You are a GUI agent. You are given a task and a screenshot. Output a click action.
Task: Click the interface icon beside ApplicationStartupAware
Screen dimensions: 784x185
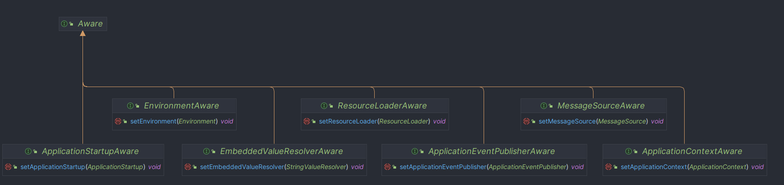point(28,151)
